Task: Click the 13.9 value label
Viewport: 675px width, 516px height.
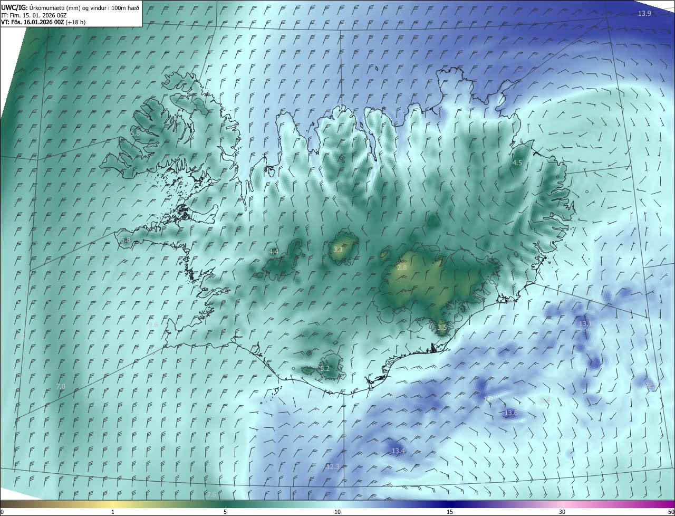Action: 644,13
